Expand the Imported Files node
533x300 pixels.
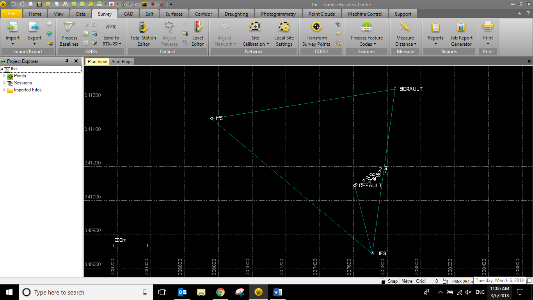[x=5, y=90]
